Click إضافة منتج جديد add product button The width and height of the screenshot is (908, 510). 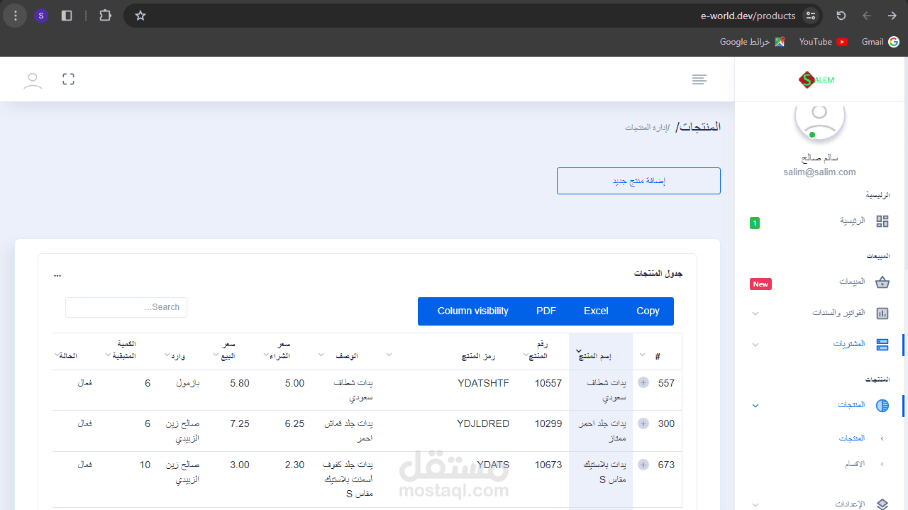click(x=638, y=181)
